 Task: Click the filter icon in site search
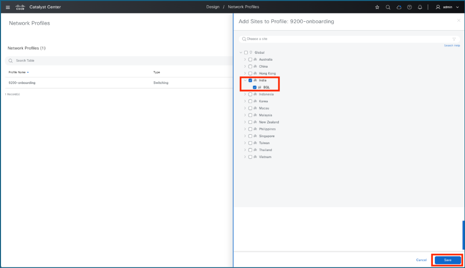[454, 39]
